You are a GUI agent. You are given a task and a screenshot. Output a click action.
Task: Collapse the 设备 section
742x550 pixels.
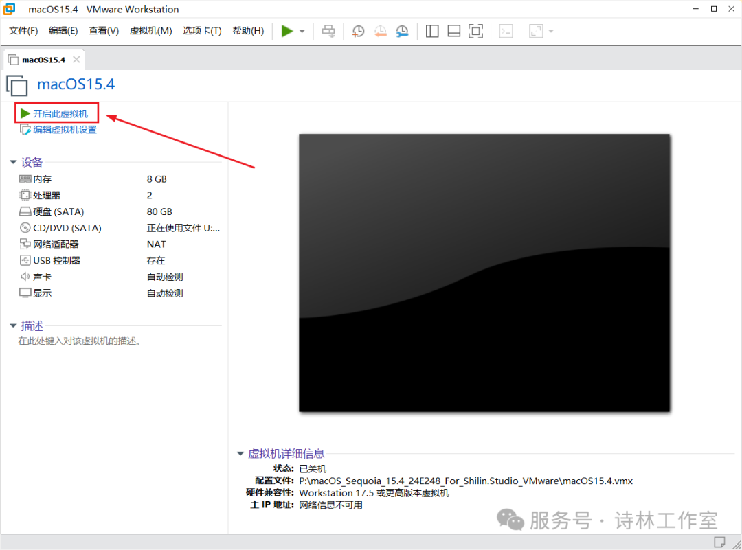click(x=13, y=162)
